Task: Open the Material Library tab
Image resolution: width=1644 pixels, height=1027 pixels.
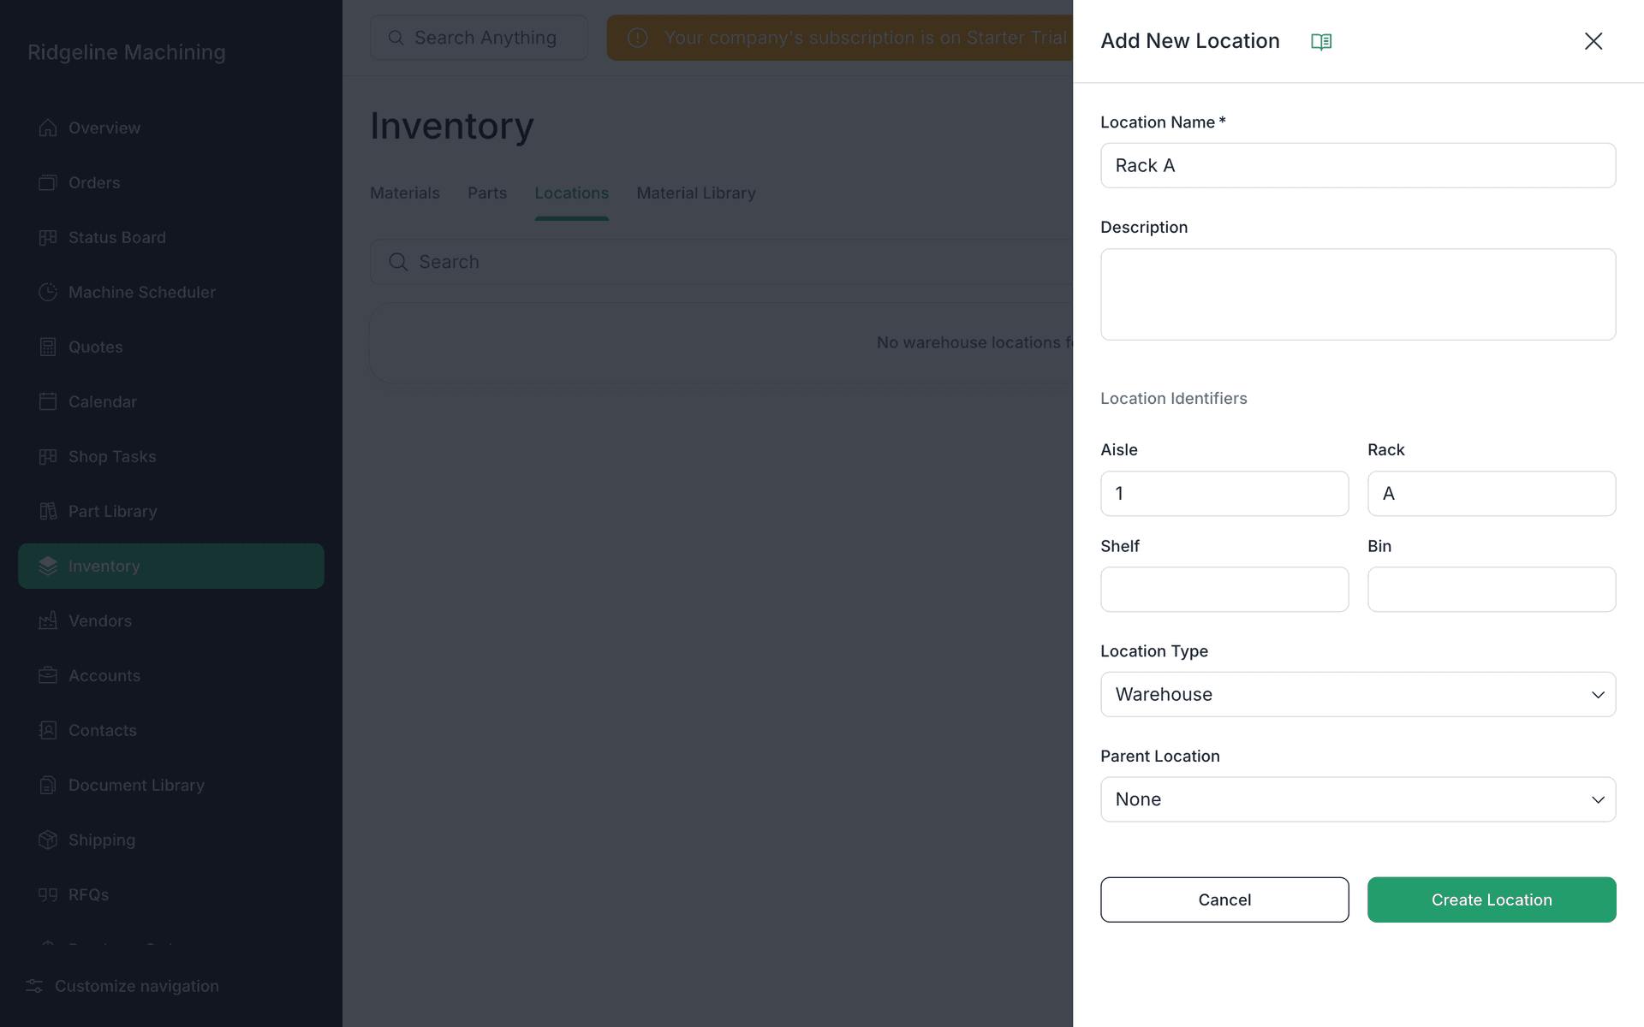Action: coord(696,193)
